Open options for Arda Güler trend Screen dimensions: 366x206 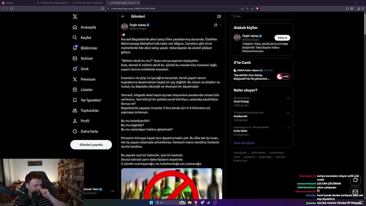tap(288, 128)
